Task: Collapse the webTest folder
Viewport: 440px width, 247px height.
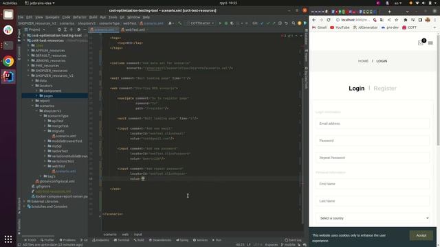Action: click(x=45, y=166)
